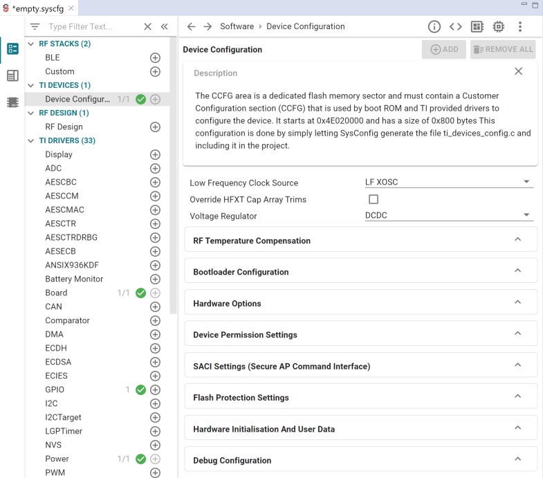This screenshot has width=543, height=478.
Task: Close the Description panel
Action: [518, 71]
